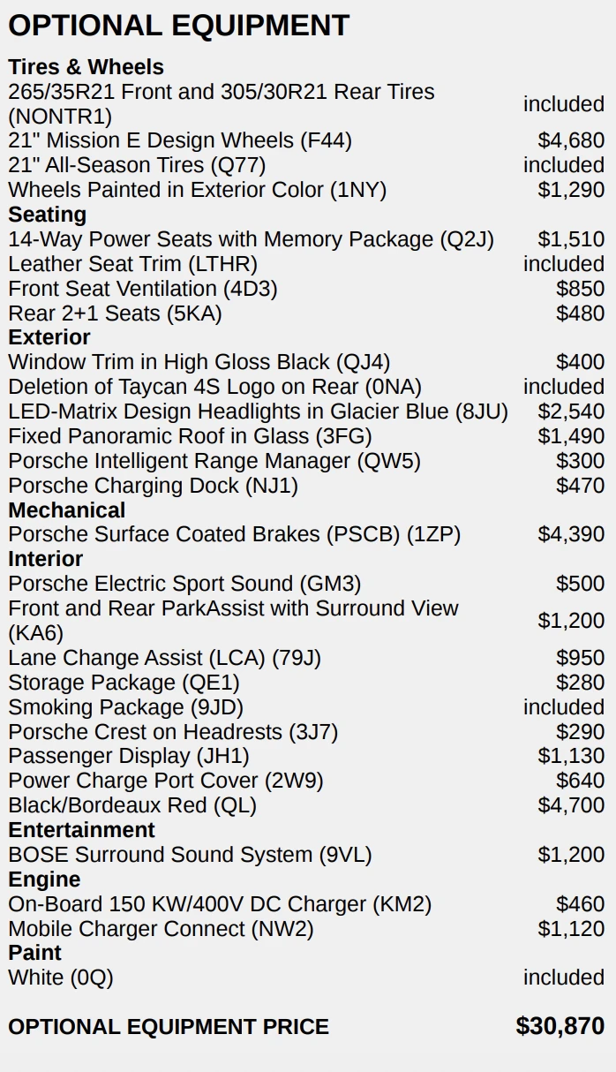Screen dimensions: 616x1072
Task: Select the Passenger Display (JH1) item
Action: pos(129,756)
